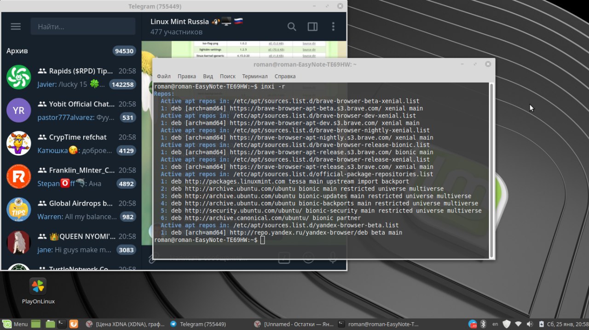The image size is (589, 330).
Task: Launch orange browser icon in panel
Action: (x=74, y=324)
